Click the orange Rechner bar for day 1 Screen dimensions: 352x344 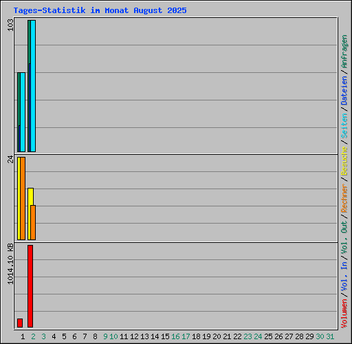[23, 198]
